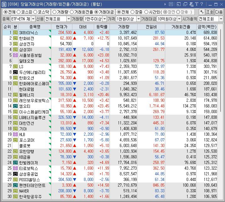The height and width of the screenshot is (202, 225).
Task: Click the 전일비 column header
Action: coord(151,27)
